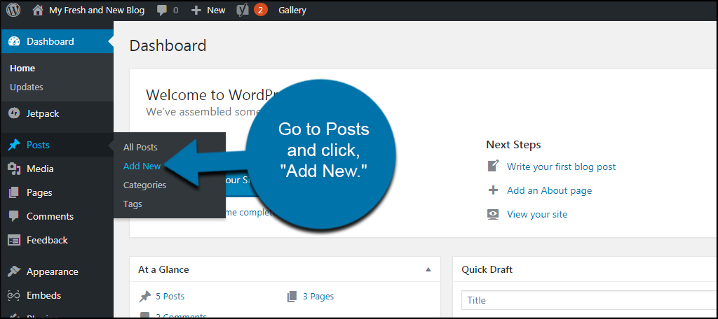The width and height of the screenshot is (718, 319).
Task: Open the Feedback menu item
Action: [x=47, y=240]
